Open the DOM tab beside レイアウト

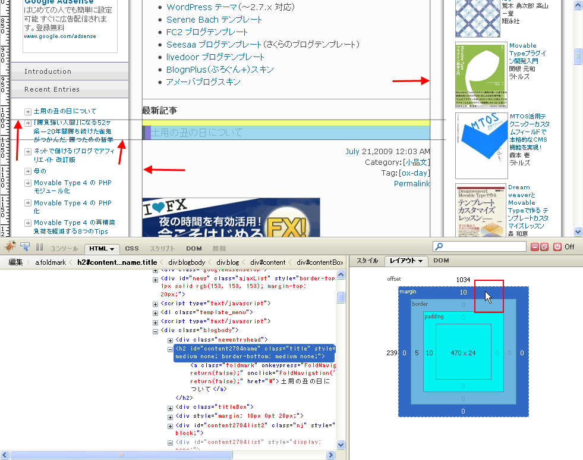tap(441, 261)
